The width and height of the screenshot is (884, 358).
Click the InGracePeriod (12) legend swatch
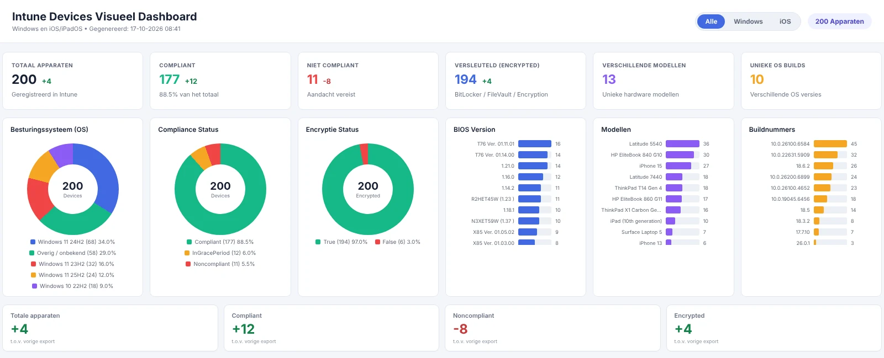tap(187, 253)
